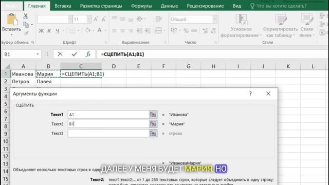The image size is (329, 185).
Task: Open Format as Table (Форматировать как таблицу)
Action: 280,26
